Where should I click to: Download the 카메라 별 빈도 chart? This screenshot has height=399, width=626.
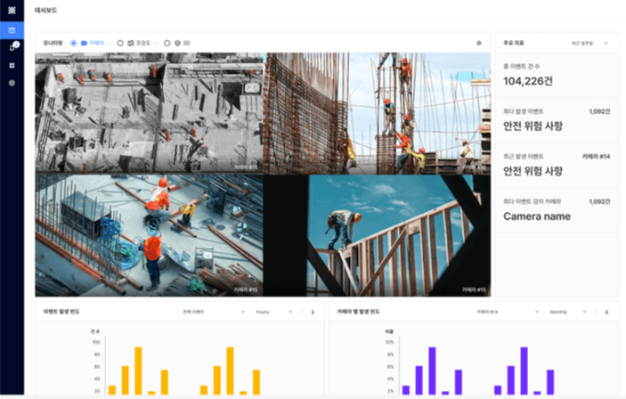point(606,312)
